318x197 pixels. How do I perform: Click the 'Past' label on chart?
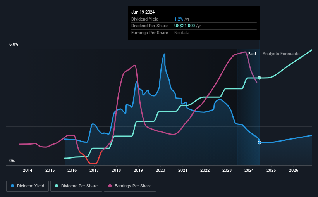click(252, 54)
